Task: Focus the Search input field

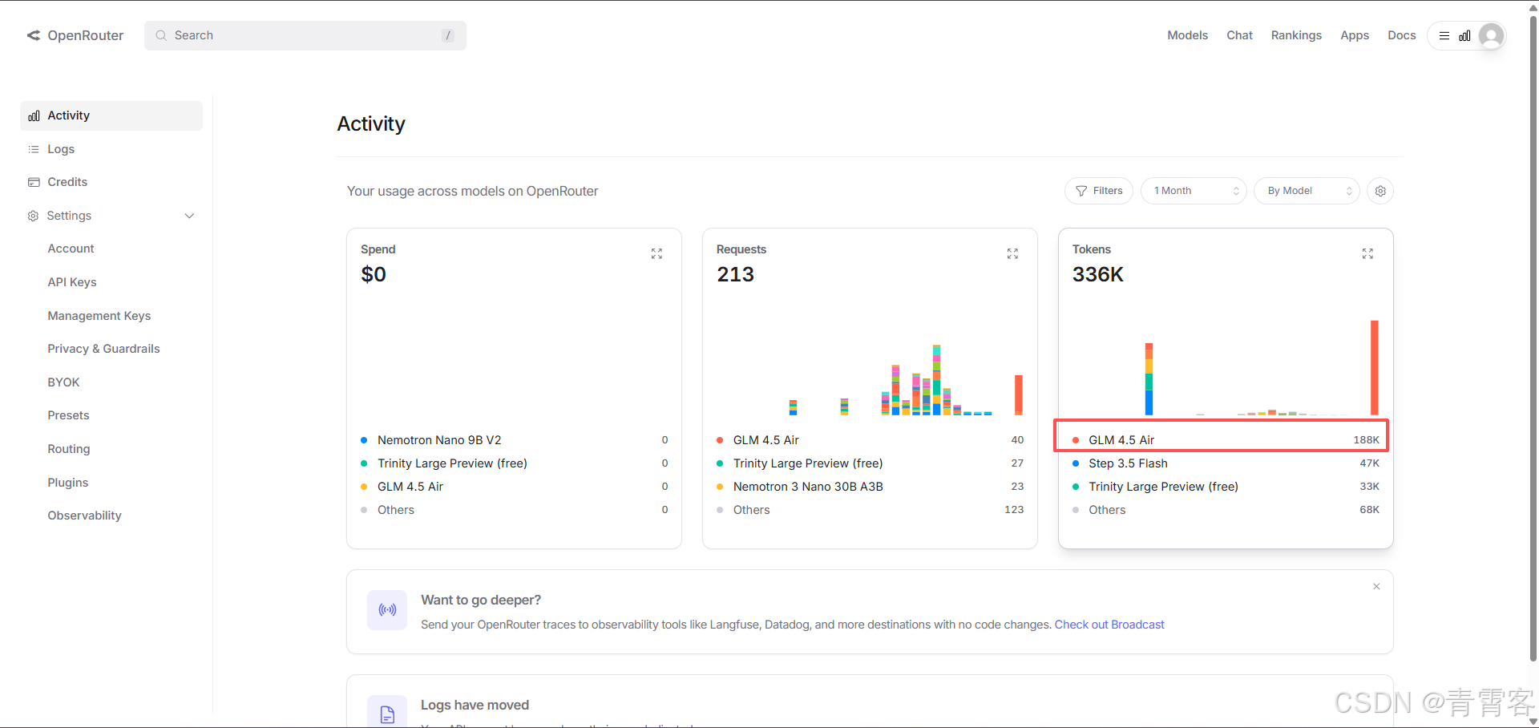Action: coord(305,35)
